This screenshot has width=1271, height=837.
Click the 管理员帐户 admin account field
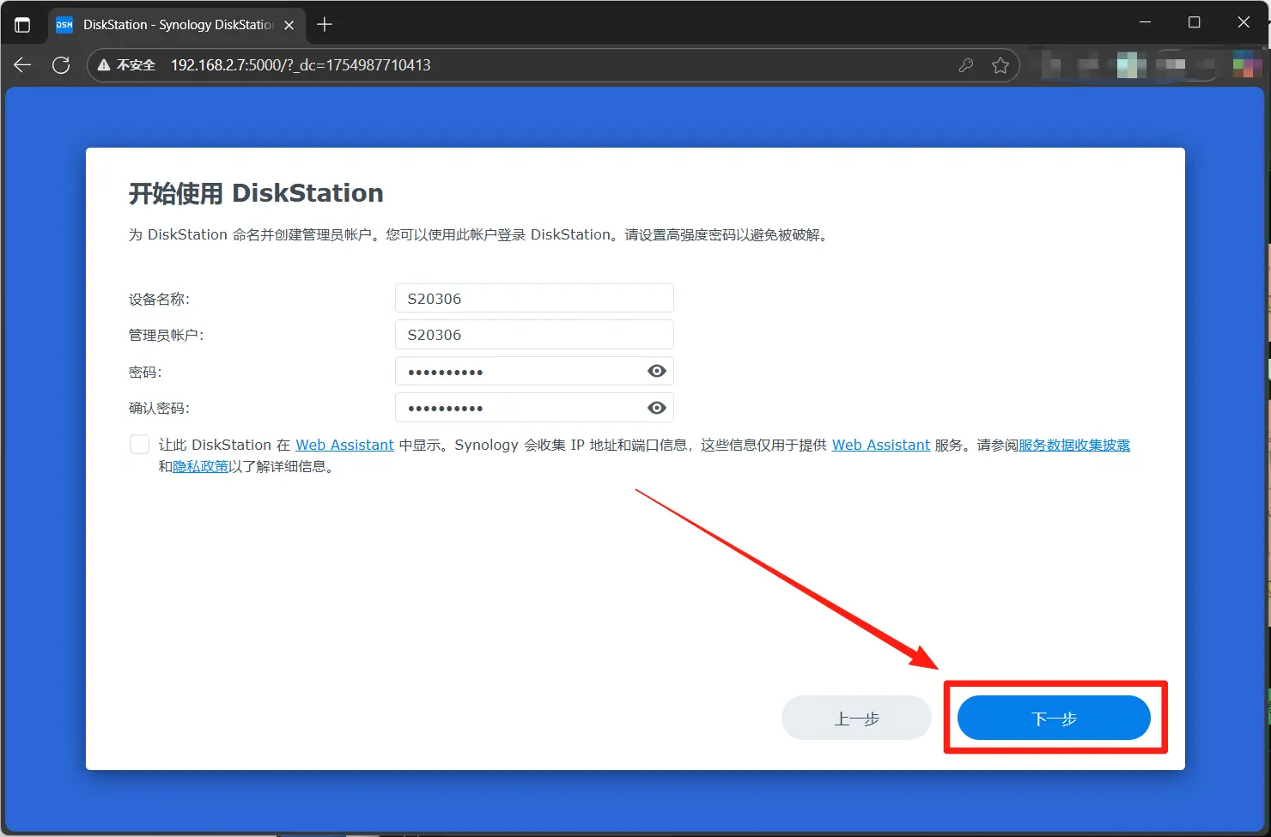534,335
